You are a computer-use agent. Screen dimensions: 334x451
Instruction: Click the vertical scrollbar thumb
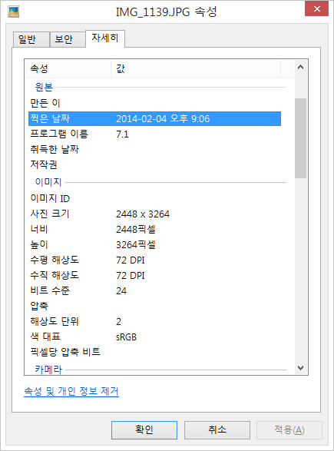pyautogui.click(x=300, y=138)
